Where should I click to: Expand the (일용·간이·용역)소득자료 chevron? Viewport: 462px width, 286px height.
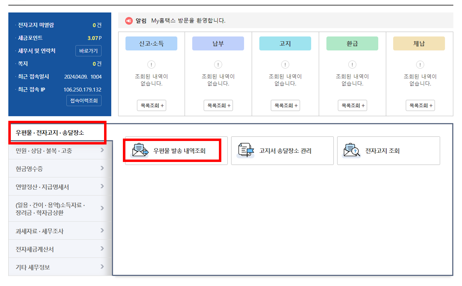coord(102,208)
